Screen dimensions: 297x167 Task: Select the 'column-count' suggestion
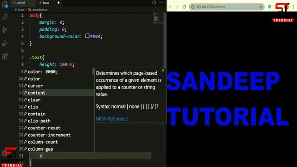point(58,142)
